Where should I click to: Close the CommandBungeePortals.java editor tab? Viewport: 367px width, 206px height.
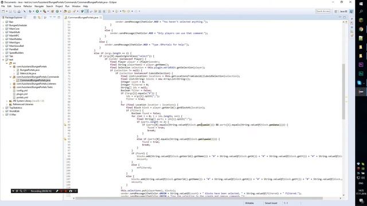[101, 18]
